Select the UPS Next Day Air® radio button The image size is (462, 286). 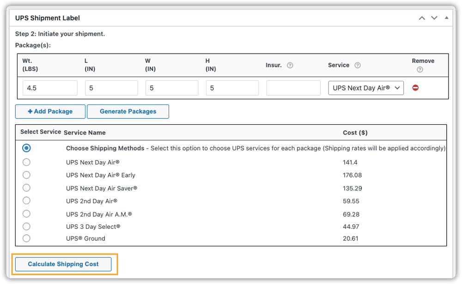click(x=26, y=162)
